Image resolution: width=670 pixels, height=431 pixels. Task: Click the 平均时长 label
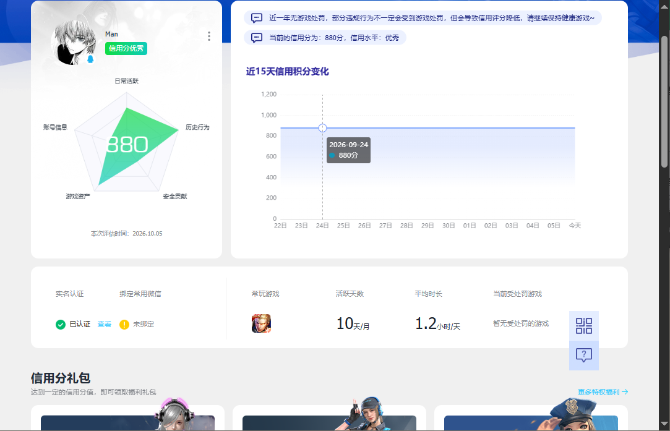[429, 294]
